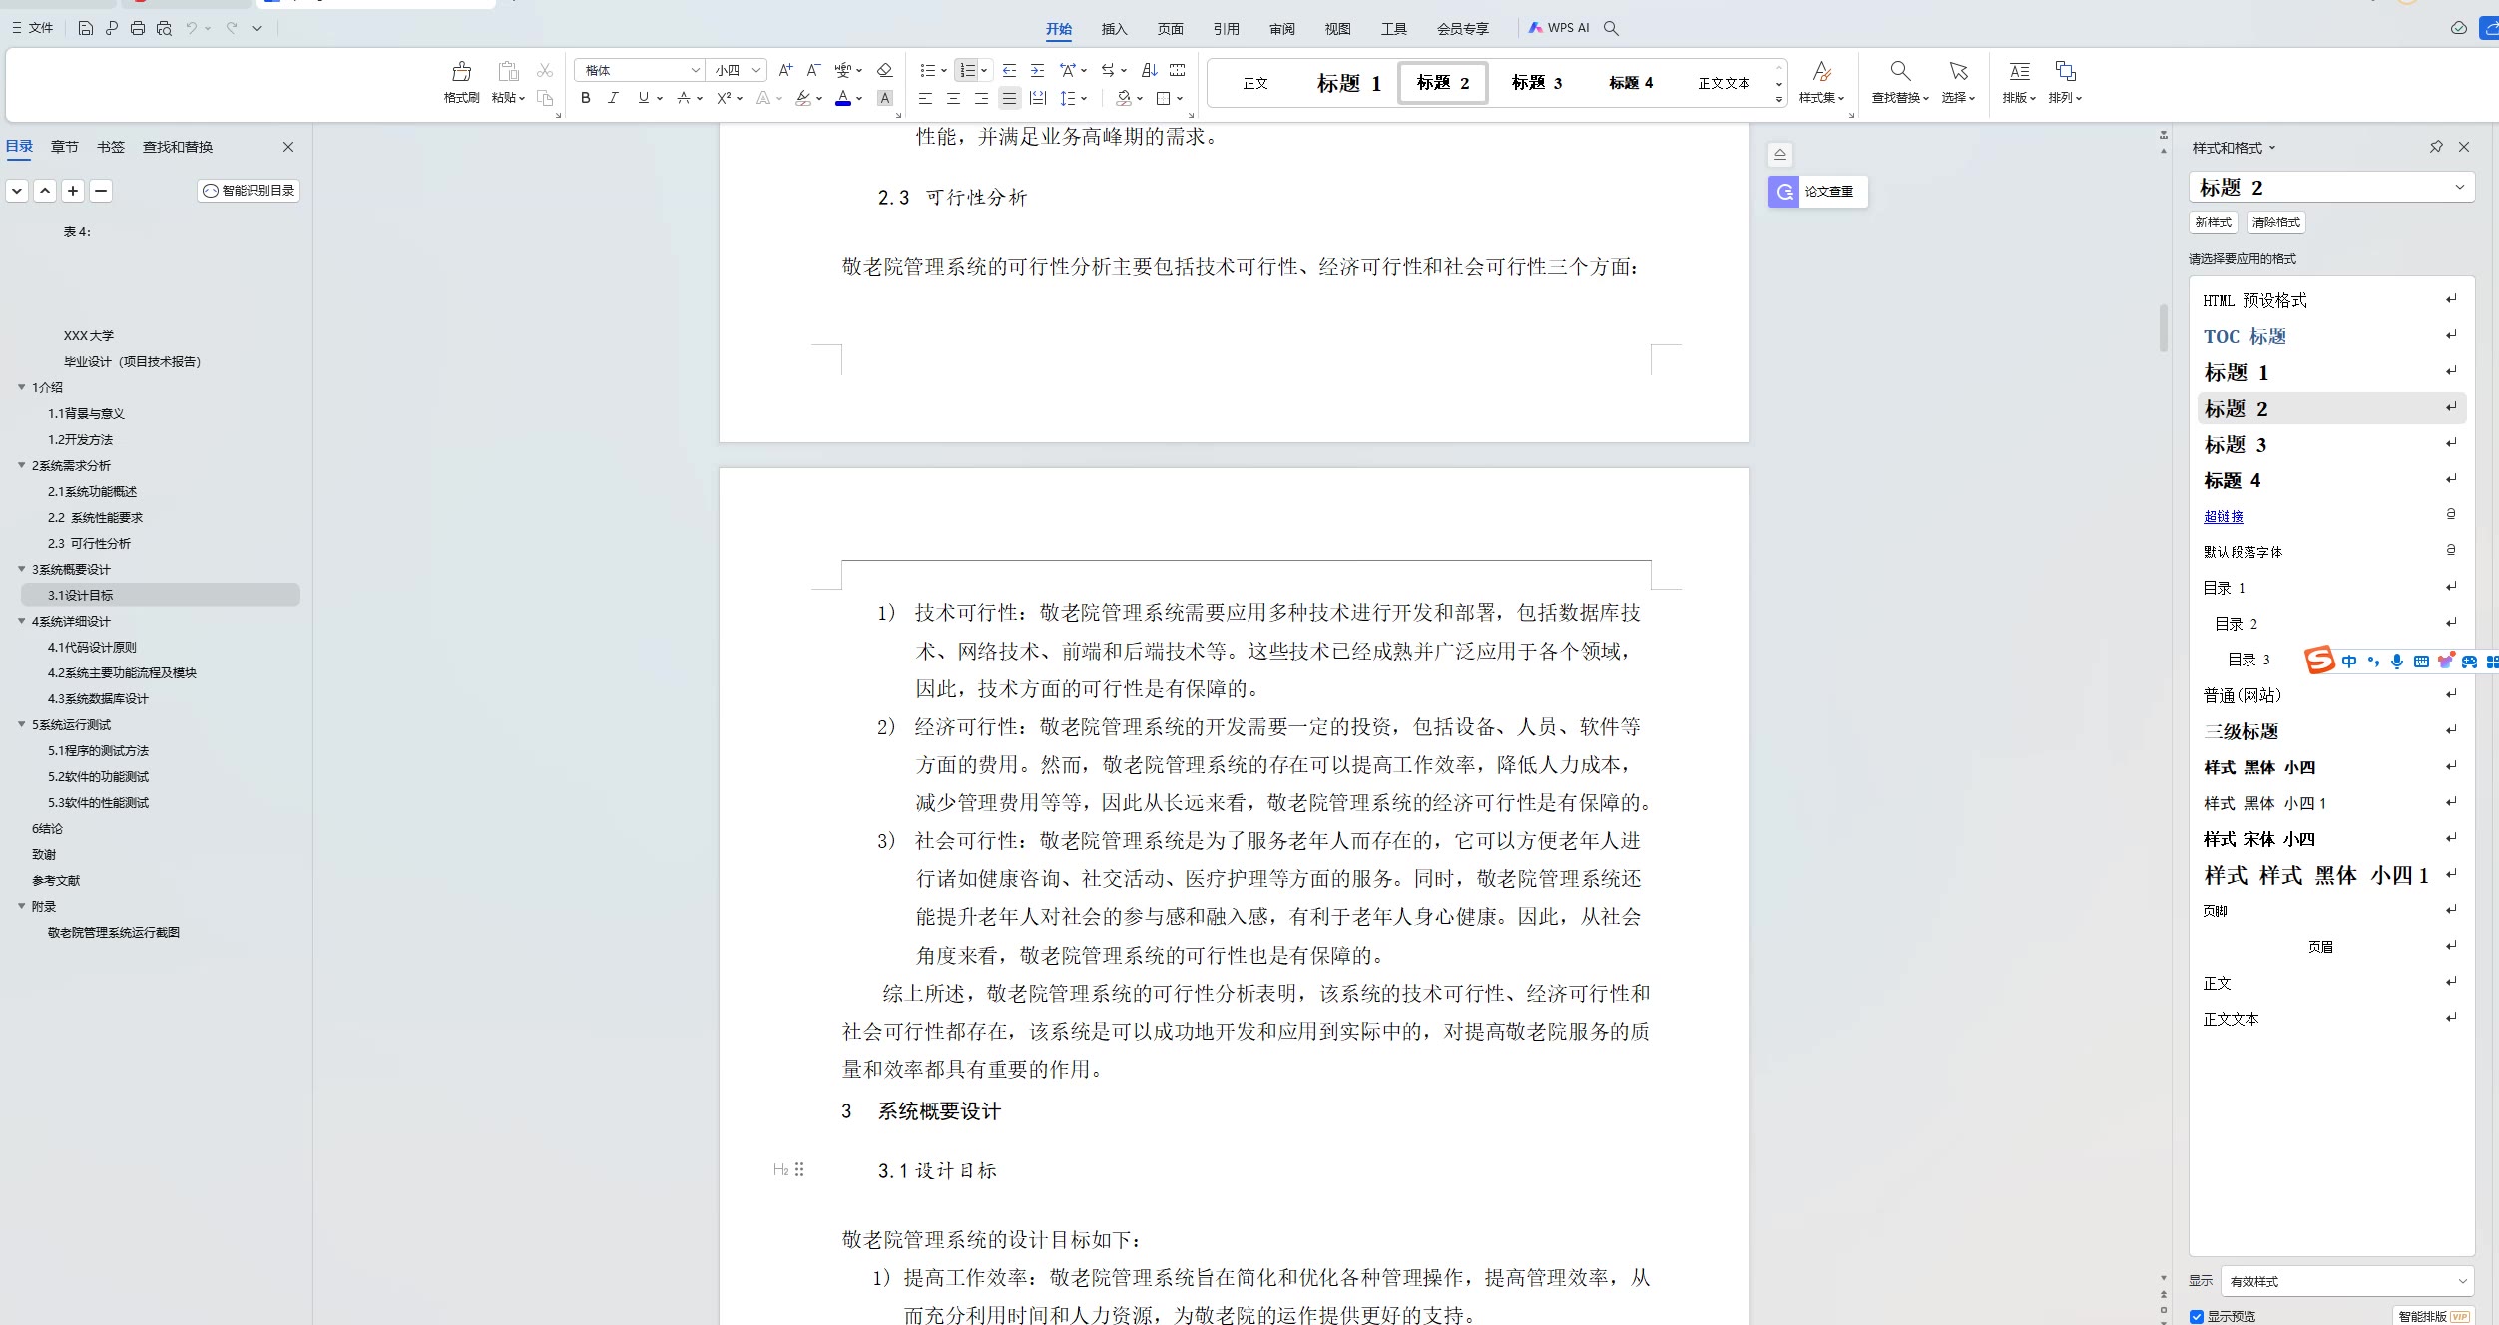Click the text highlight color button
Screen dimensions: 2499x1325
coord(803,98)
